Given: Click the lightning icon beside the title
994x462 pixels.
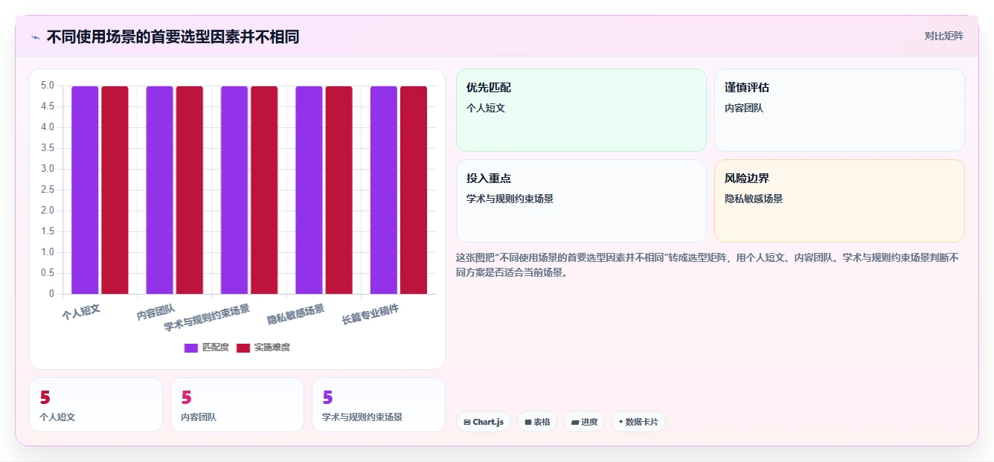Looking at the screenshot, I should [x=35, y=37].
